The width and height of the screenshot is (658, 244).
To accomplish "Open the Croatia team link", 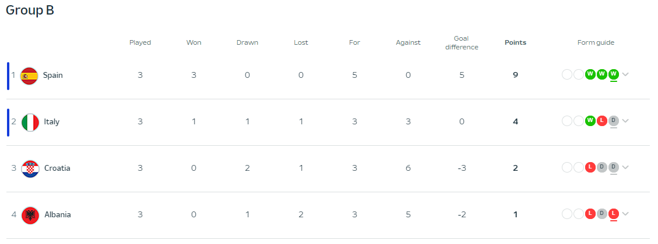I will click(x=57, y=168).
